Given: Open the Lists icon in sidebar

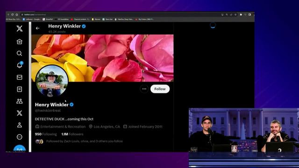Looking at the screenshot, I should (x=20, y=89).
